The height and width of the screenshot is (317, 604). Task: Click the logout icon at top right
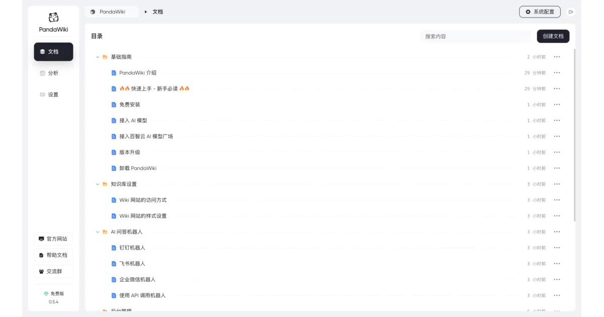tap(571, 12)
